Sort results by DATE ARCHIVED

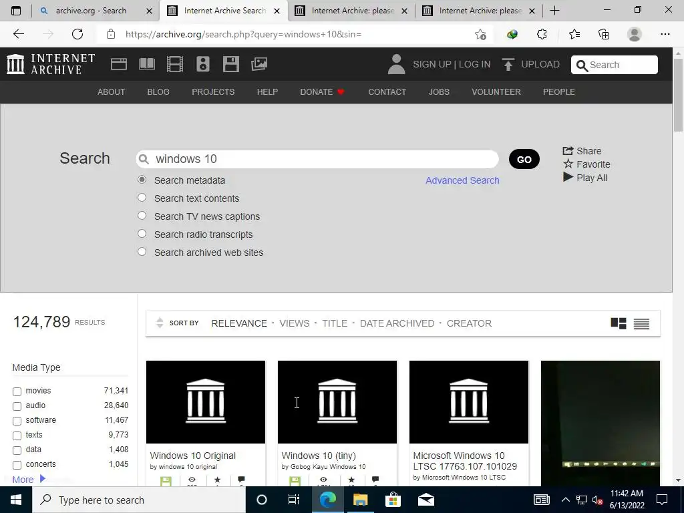pos(397,323)
